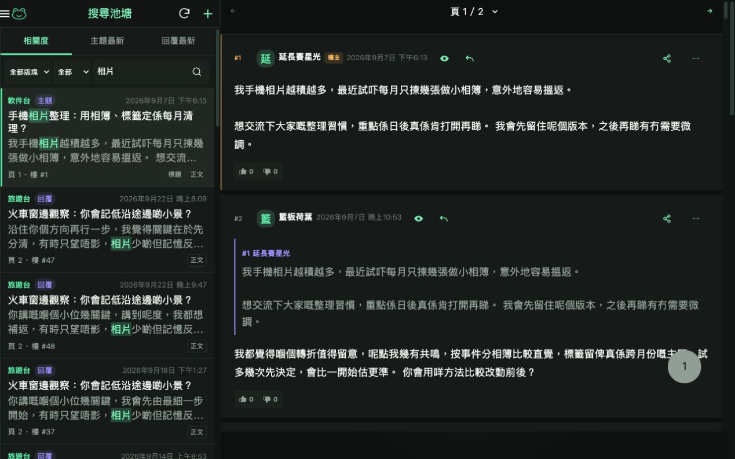Viewport: 735px width, 459px height.
Task: Open the 全部 type filter dropdown
Action: pyautogui.click(x=72, y=72)
